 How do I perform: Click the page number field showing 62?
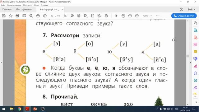pyautogui.click(x=52, y=16)
